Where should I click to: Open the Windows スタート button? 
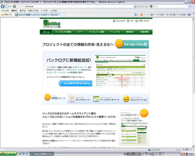(8, 154)
